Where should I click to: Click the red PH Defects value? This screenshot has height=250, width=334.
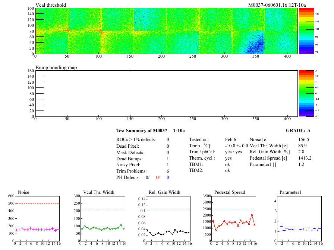coord(158,177)
